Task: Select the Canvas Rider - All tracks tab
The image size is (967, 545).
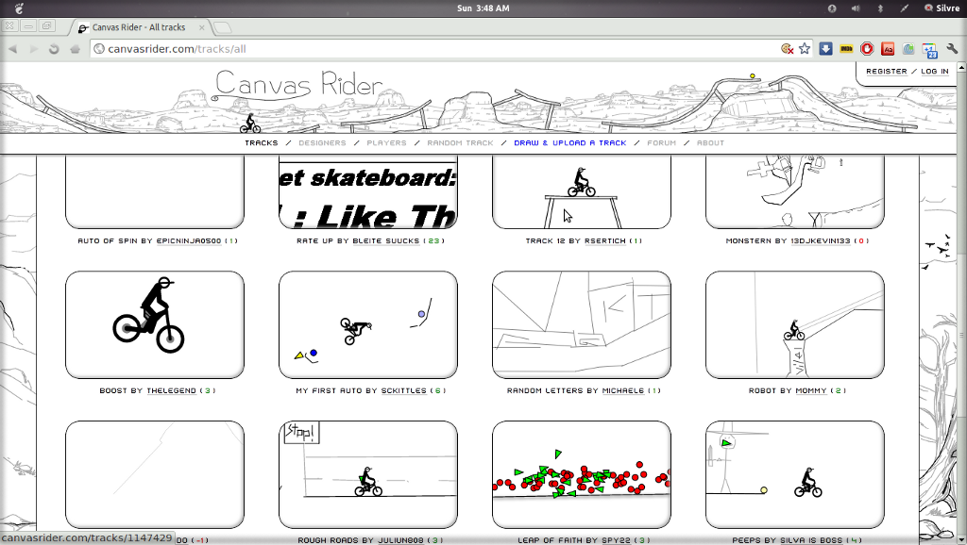Action: (139, 27)
